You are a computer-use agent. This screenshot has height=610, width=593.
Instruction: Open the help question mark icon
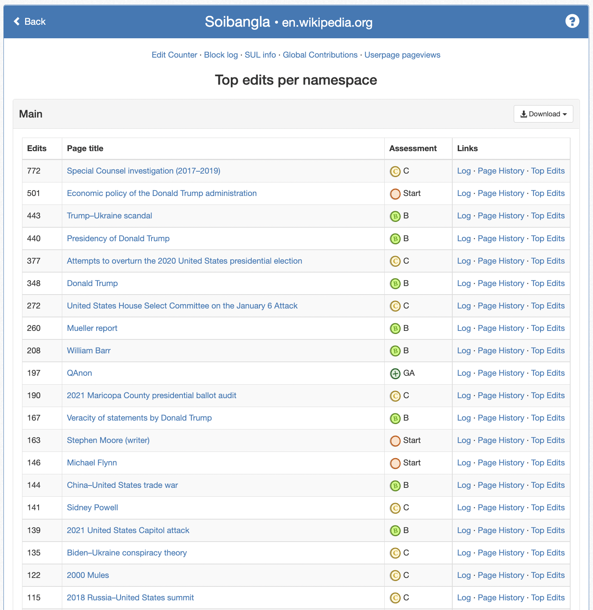pos(572,21)
